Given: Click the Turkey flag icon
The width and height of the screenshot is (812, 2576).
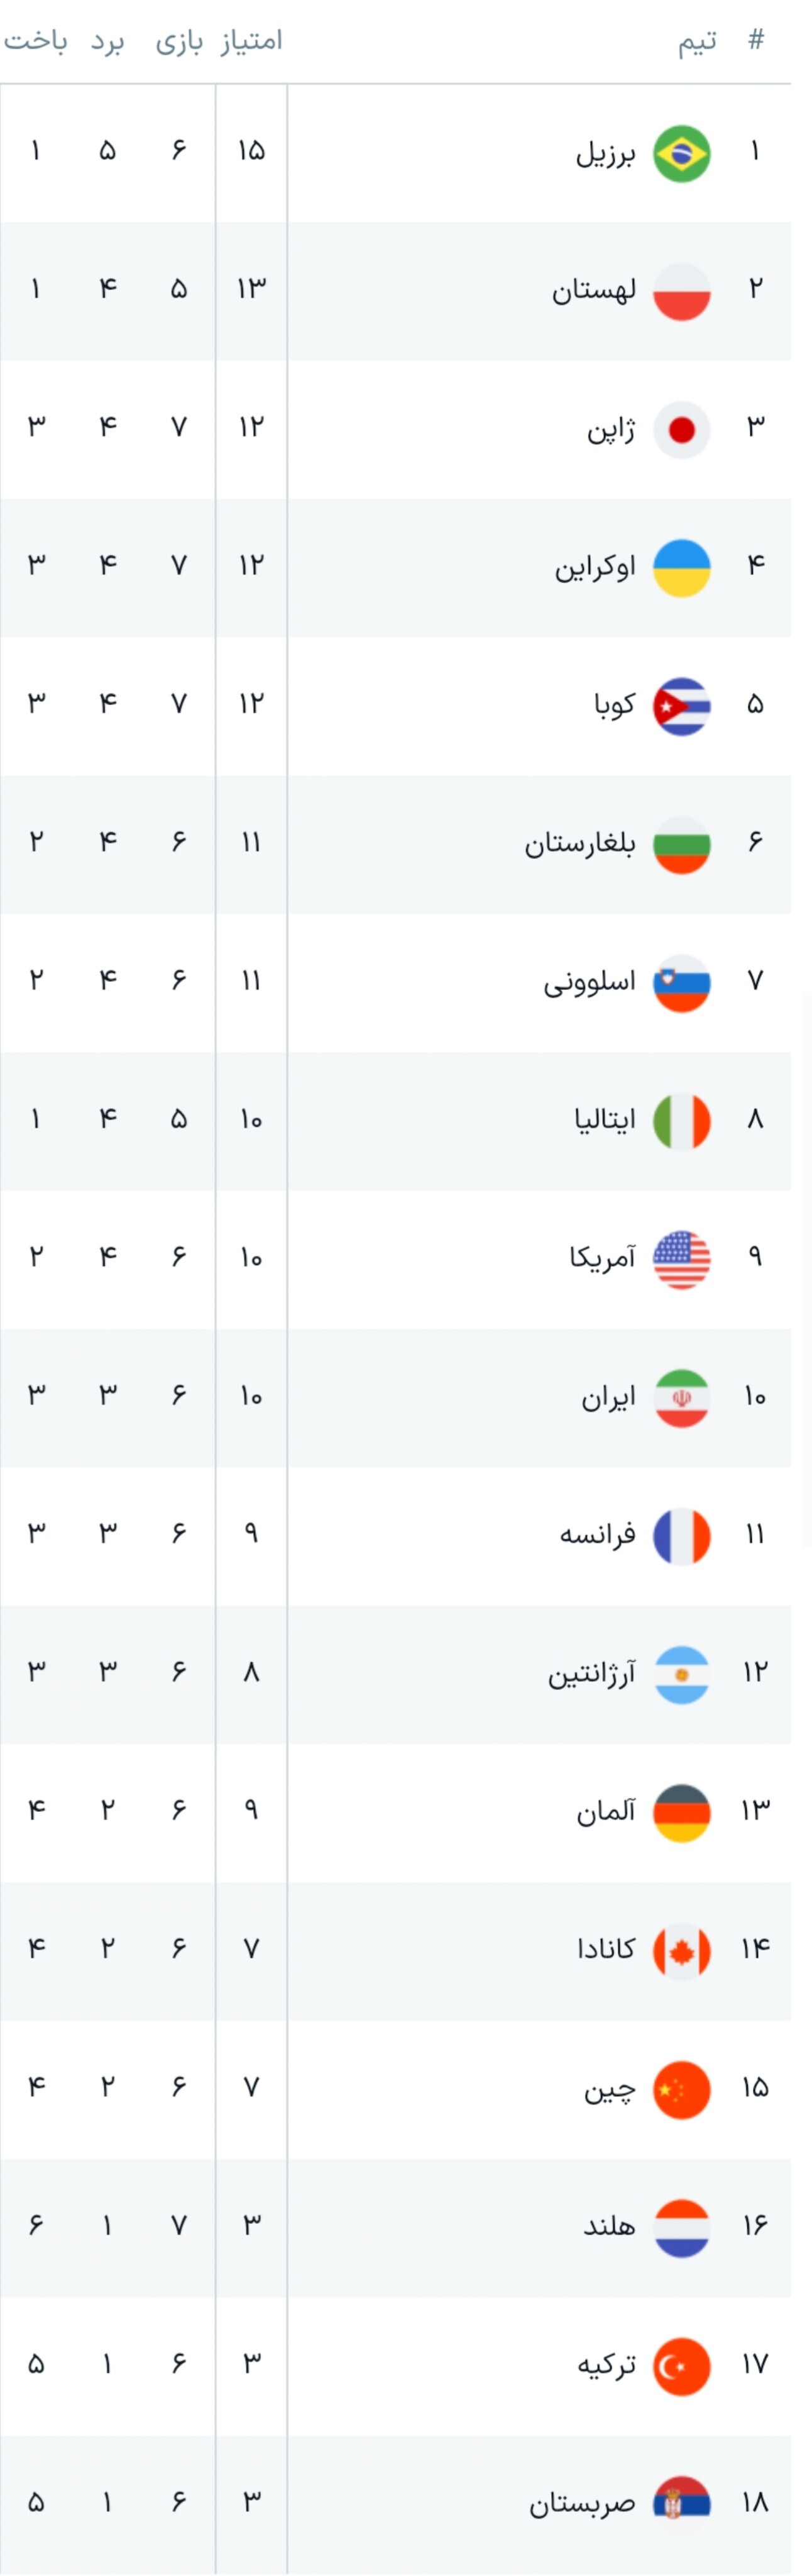Looking at the screenshot, I should click(x=681, y=2366).
